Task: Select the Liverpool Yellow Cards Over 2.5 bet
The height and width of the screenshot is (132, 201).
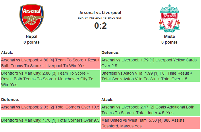Action: (x=150, y=63)
